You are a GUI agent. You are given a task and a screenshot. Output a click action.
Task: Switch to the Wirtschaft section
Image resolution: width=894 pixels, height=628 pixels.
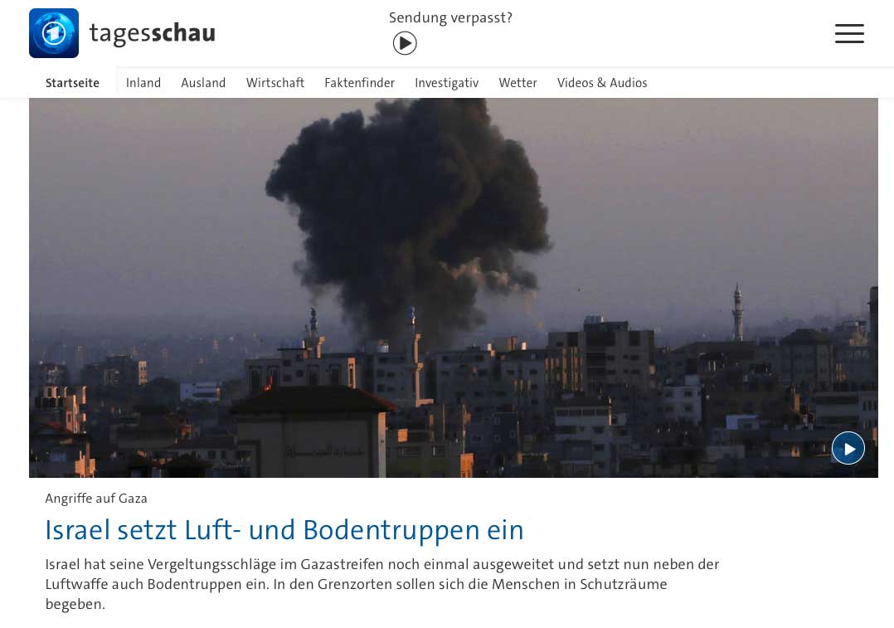(275, 83)
